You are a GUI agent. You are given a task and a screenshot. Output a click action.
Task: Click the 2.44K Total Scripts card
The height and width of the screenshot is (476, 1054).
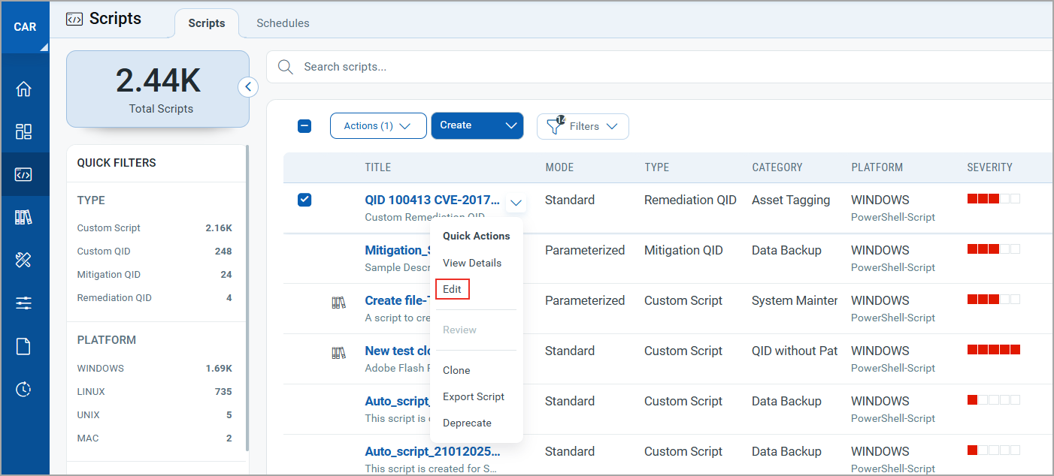[158, 89]
